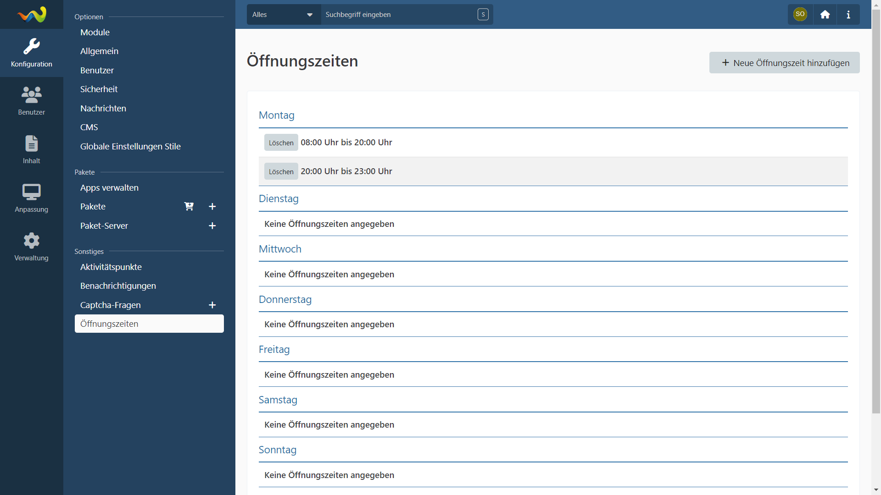Viewport: 881px width, 495px height.
Task: Click the 20:00 Uhr bis 23:00 Uhr text
Action: (346, 171)
